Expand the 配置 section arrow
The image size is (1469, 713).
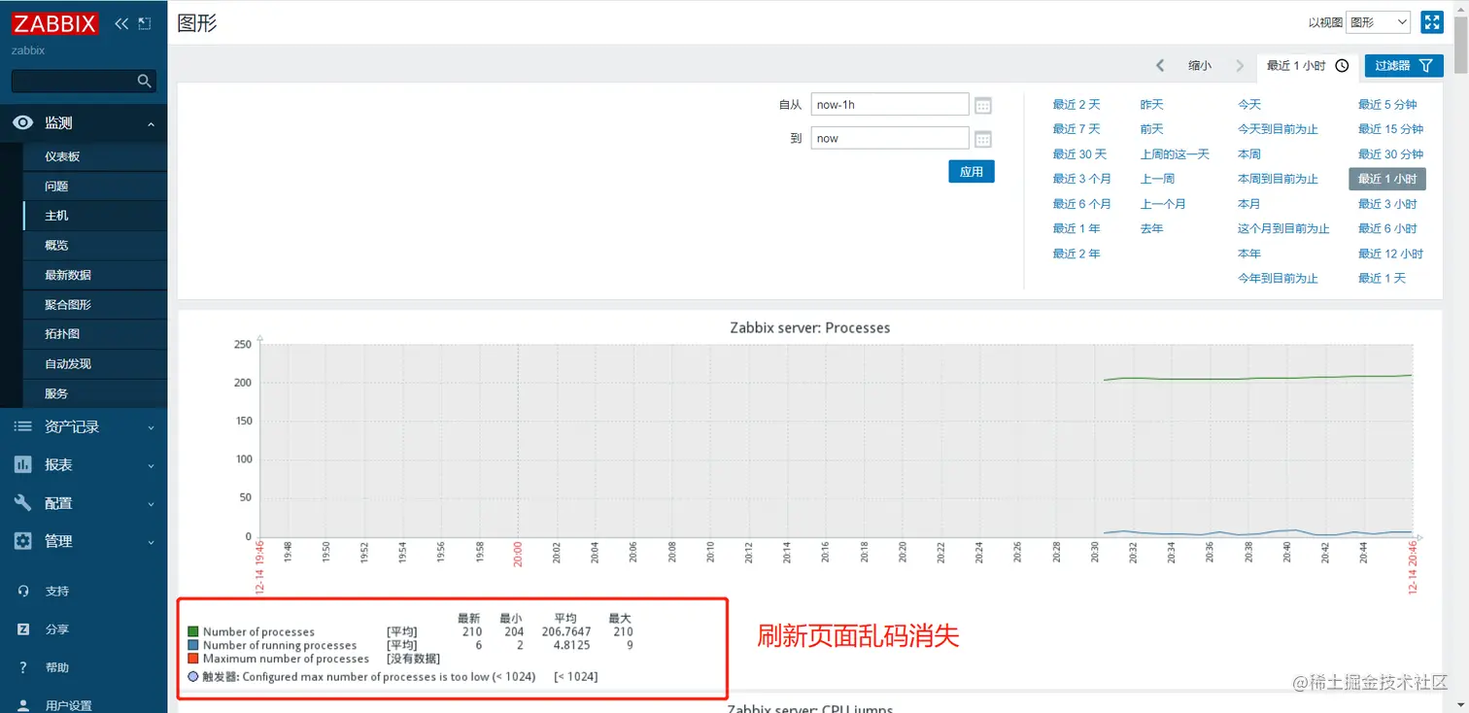click(x=151, y=504)
